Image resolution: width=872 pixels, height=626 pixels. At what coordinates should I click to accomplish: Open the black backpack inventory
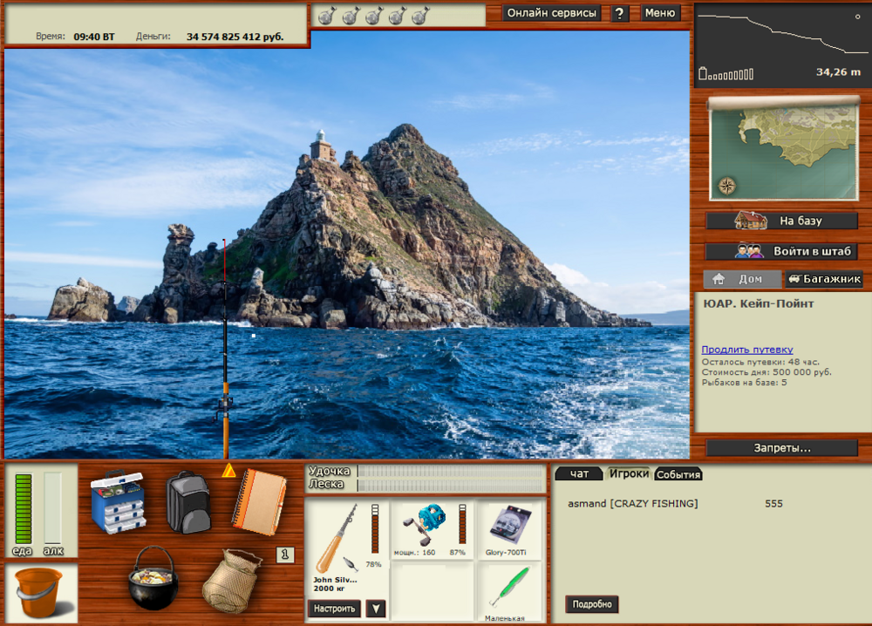coord(187,502)
